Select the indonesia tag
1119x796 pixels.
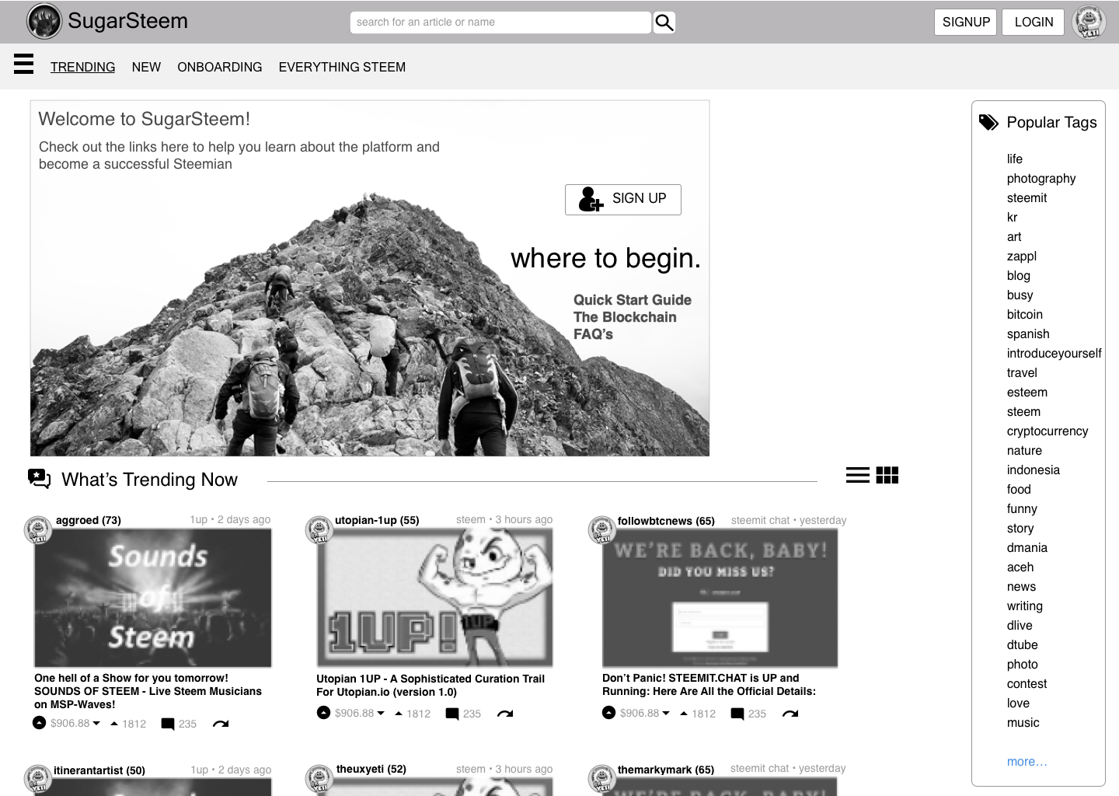[x=1034, y=470]
